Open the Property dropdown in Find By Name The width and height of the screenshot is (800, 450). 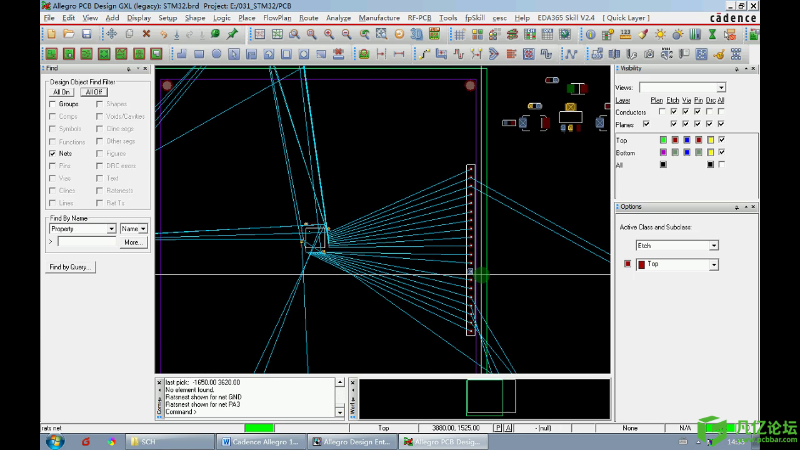click(111, 229)
